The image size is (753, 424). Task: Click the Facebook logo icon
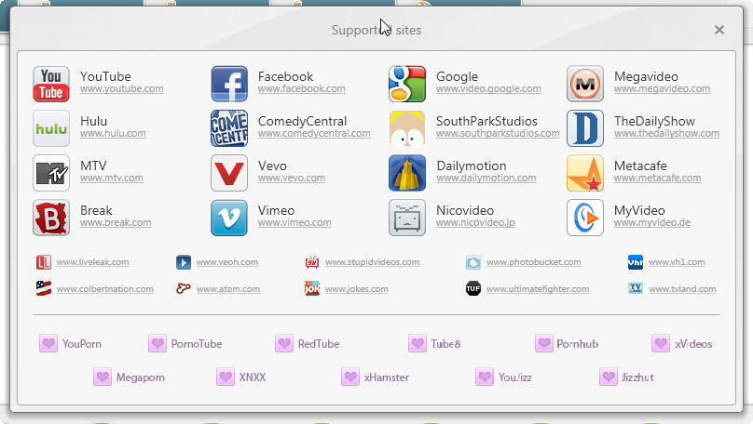click(x=229, y=84)
